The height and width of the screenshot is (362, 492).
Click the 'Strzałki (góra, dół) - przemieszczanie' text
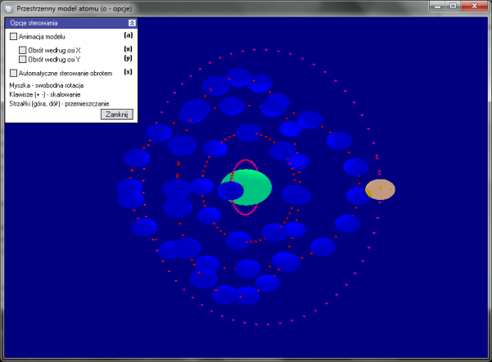click(59, 104)
